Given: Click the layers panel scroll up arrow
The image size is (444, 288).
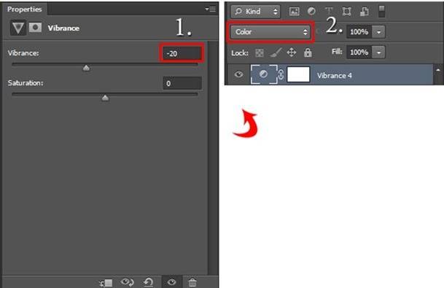Looking at the screenshot, I should pos(438,70).
